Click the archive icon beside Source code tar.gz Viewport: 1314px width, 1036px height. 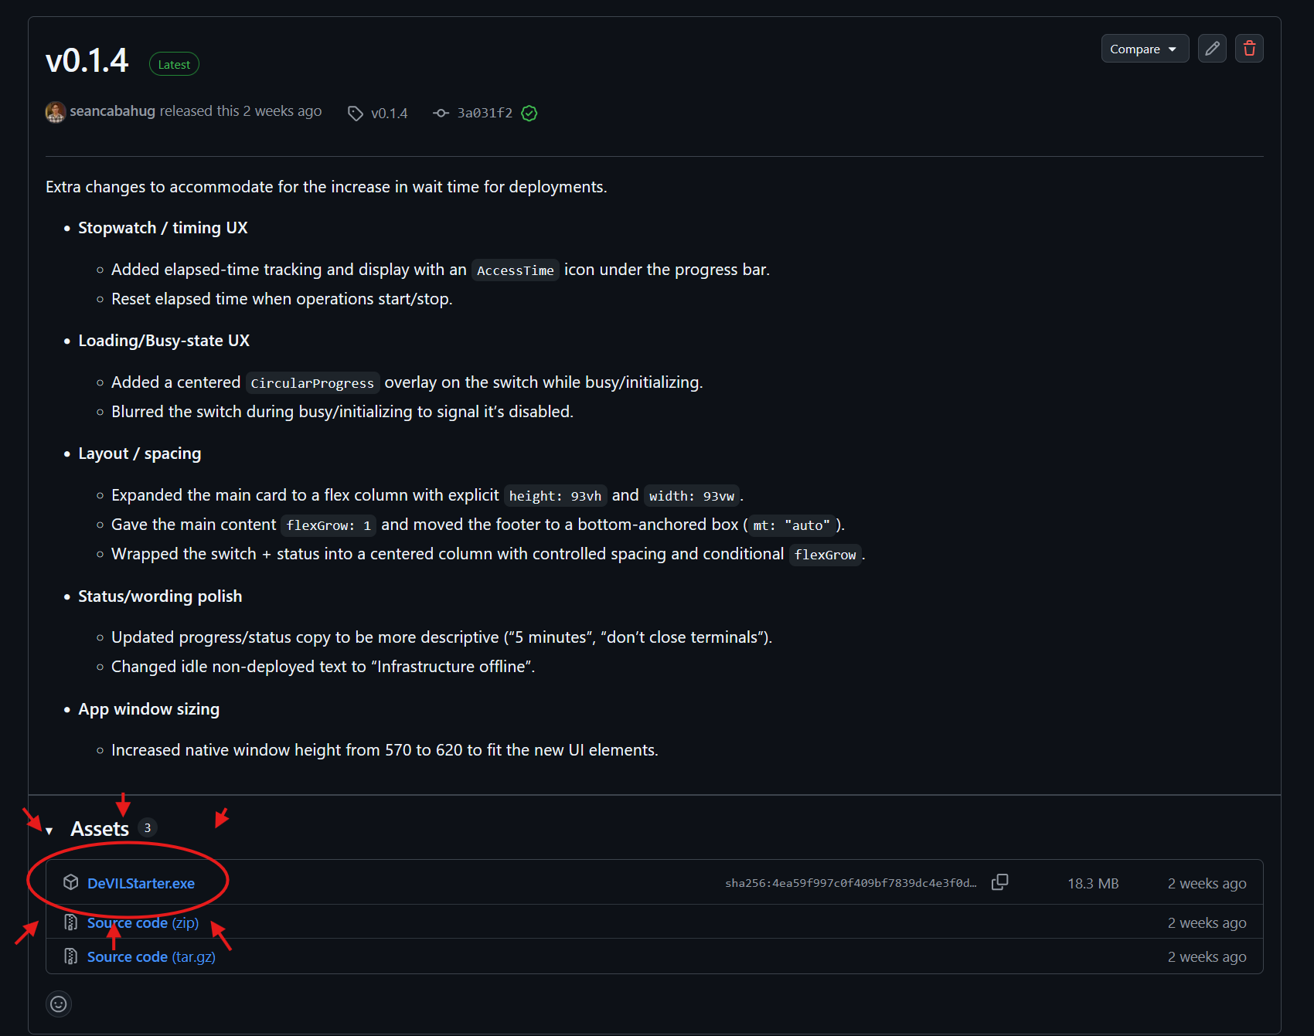click(x=70, y=956)
